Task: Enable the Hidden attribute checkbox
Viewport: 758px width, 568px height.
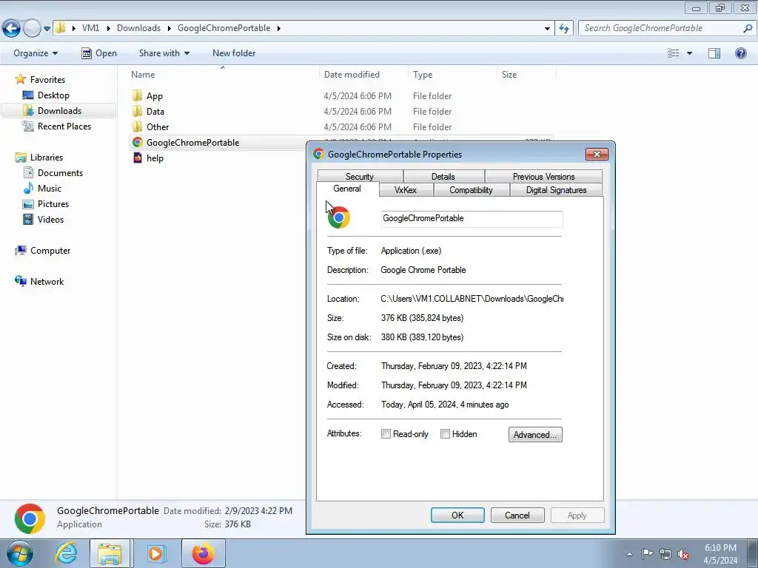Action: point(445,433)
